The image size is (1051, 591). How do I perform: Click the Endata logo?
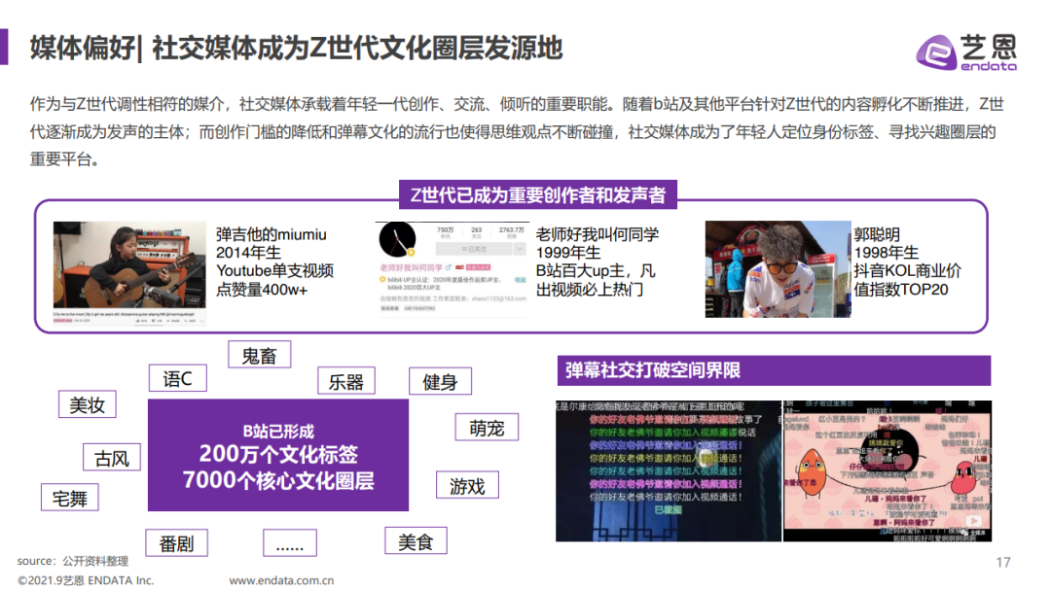[x=966, y=52]
